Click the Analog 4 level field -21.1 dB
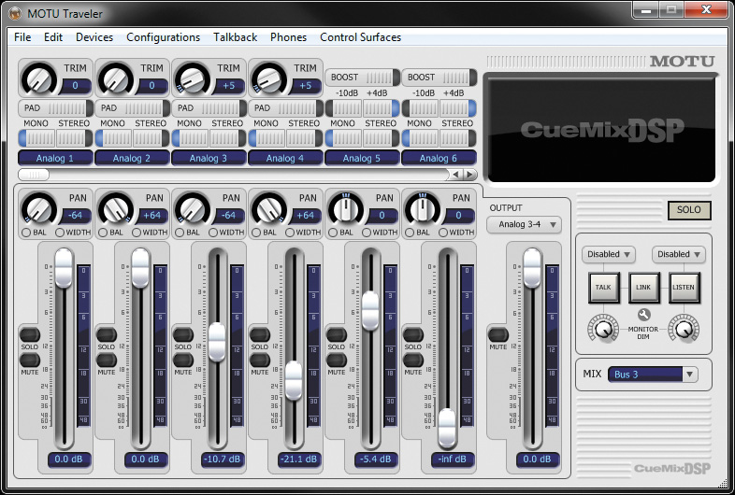This screenshot has height=495, width=735. pos(298,460)
